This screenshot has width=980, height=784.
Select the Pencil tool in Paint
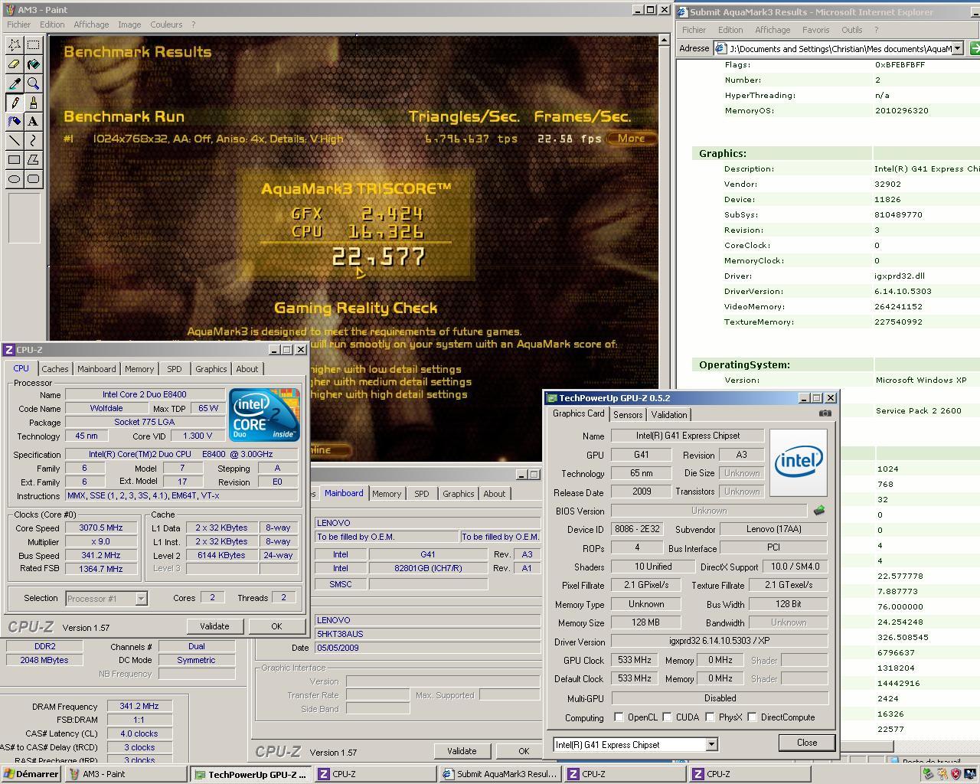[x=15, y=103]
